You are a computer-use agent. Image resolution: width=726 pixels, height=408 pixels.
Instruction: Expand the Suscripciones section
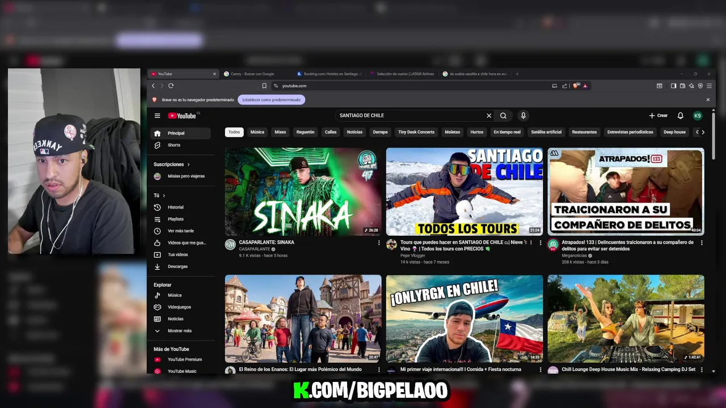tap(172, 164)
